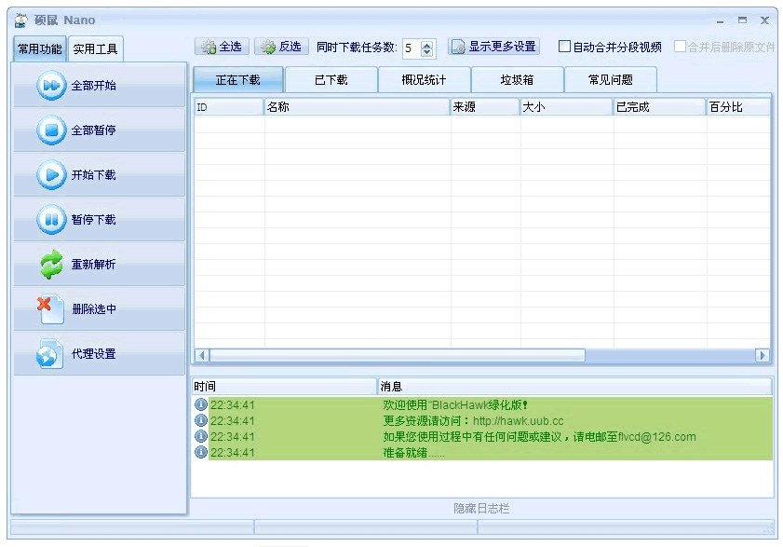Click the 暂停下载 label
The image size is (783, 547).
click(x=93, y=220)
